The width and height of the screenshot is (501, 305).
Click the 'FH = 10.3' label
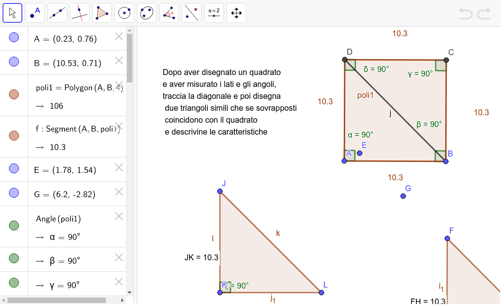point(428,301)
